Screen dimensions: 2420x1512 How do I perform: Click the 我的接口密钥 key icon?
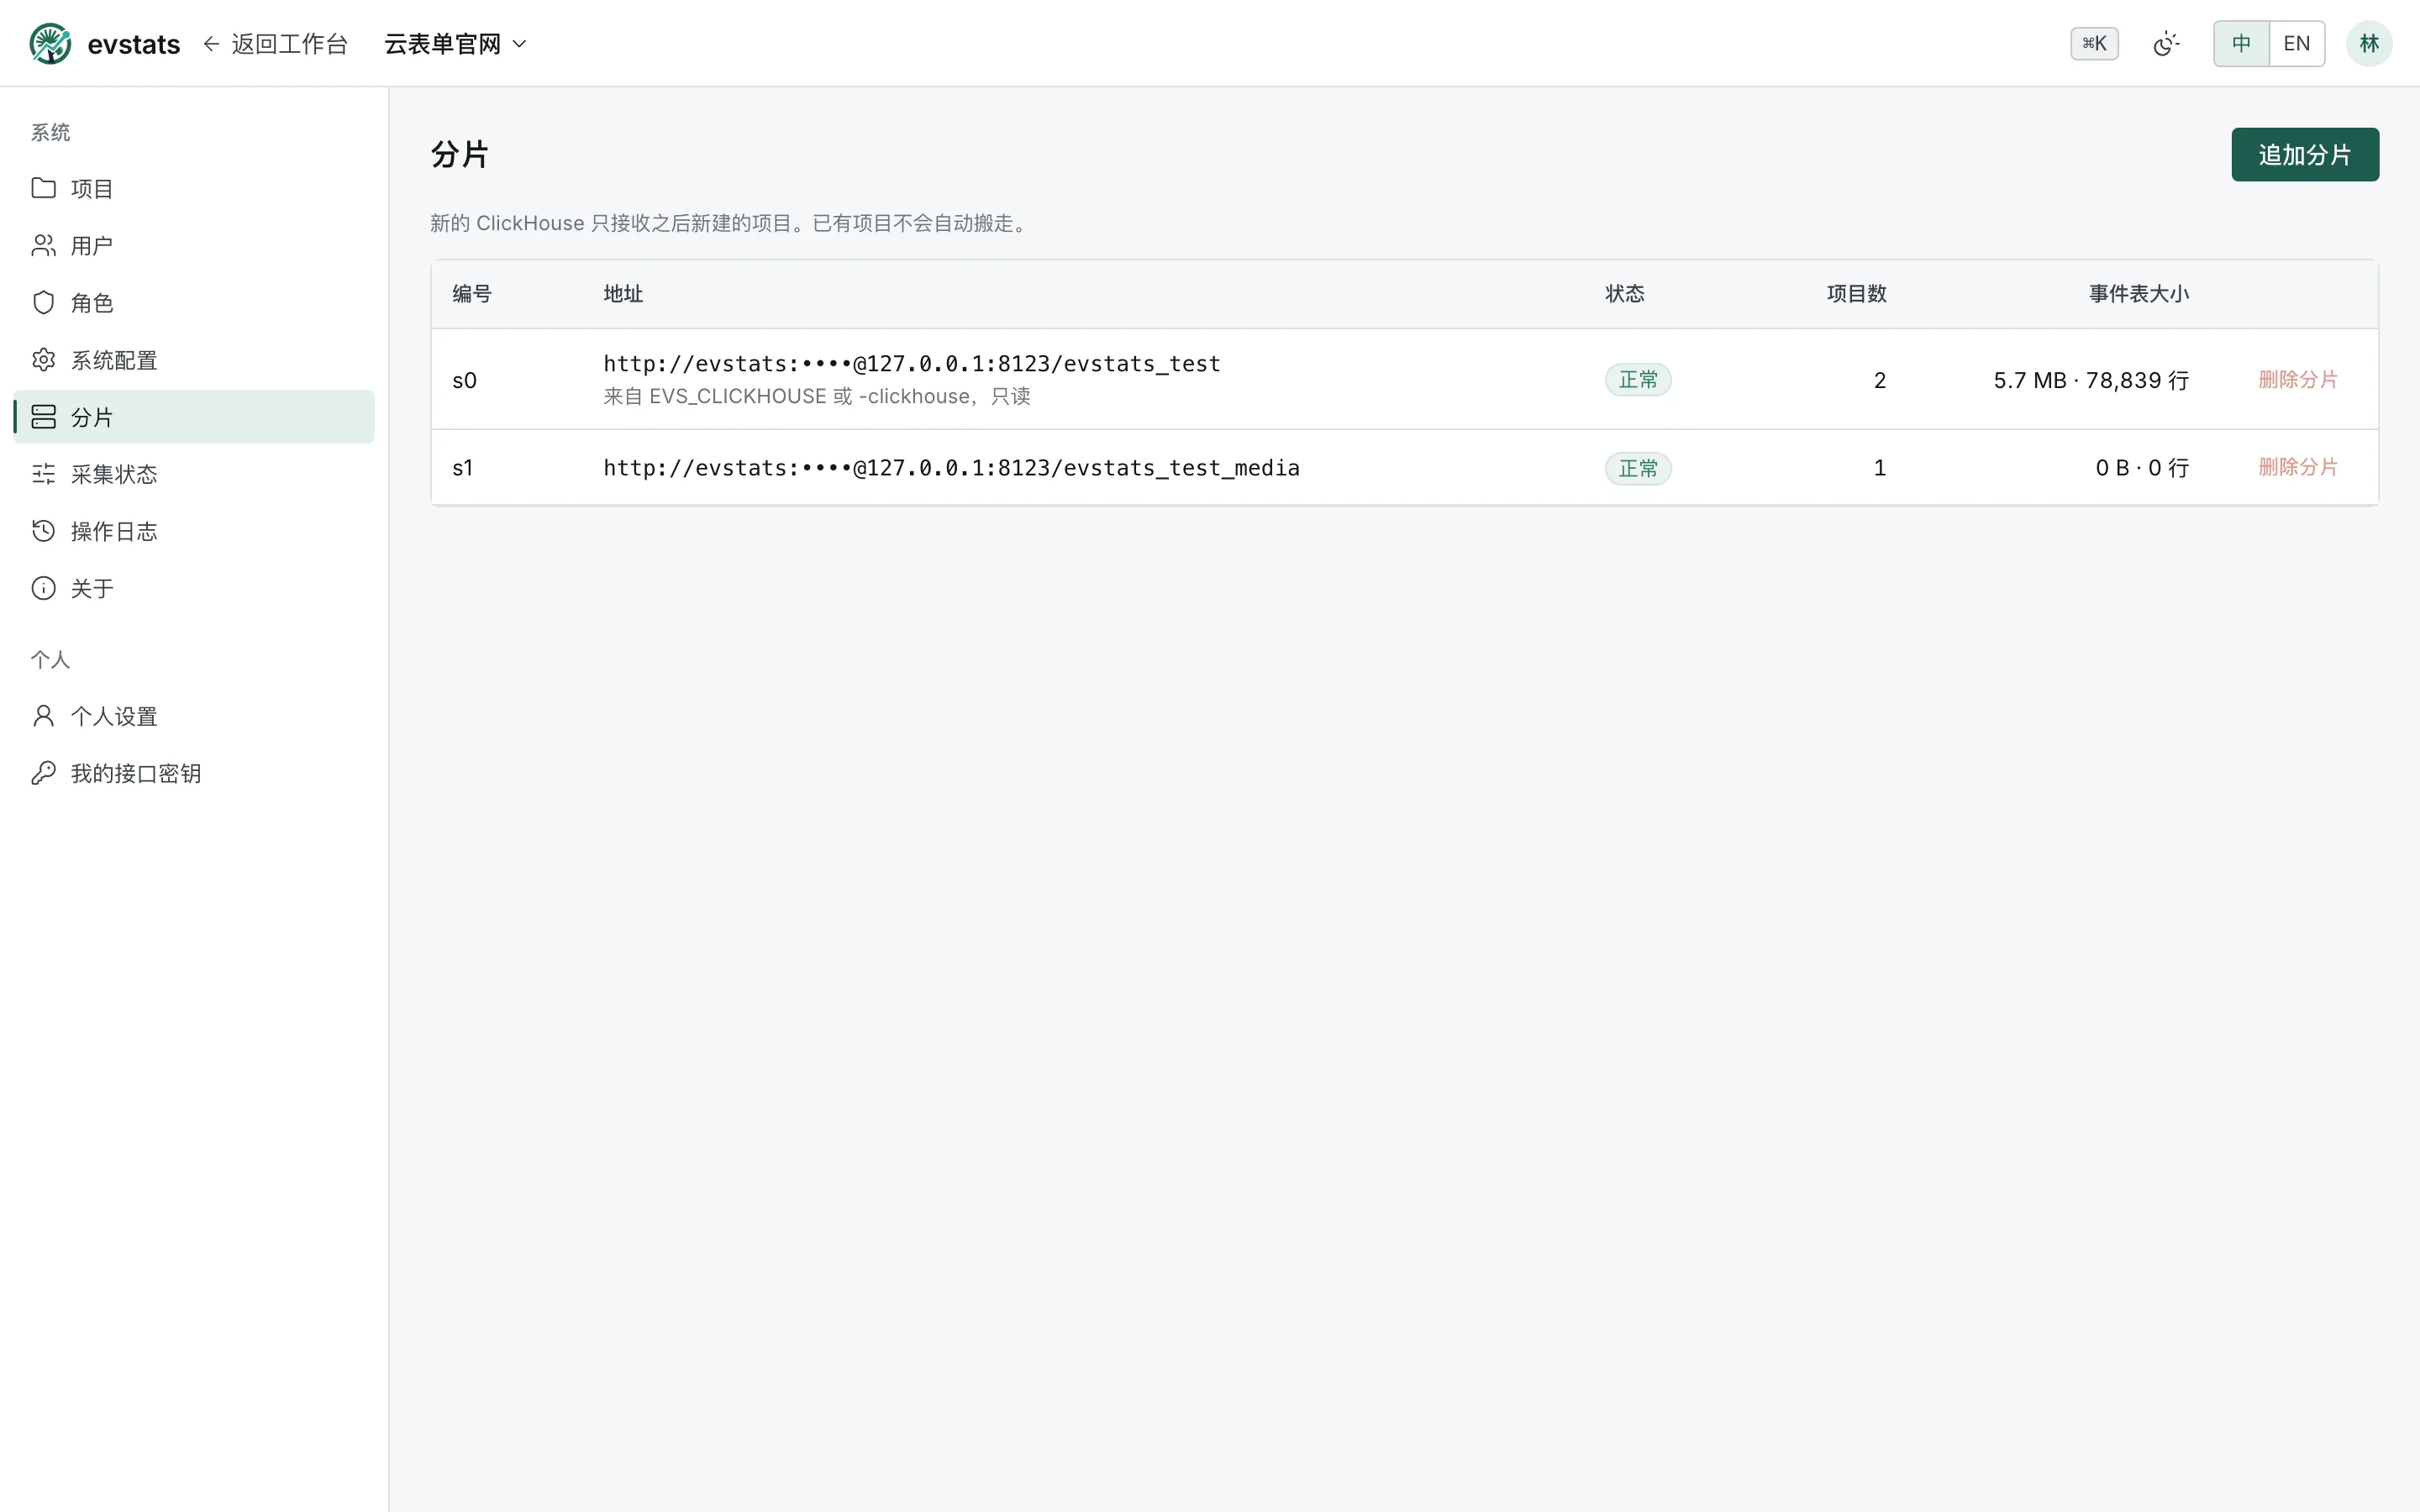[43, 772]
